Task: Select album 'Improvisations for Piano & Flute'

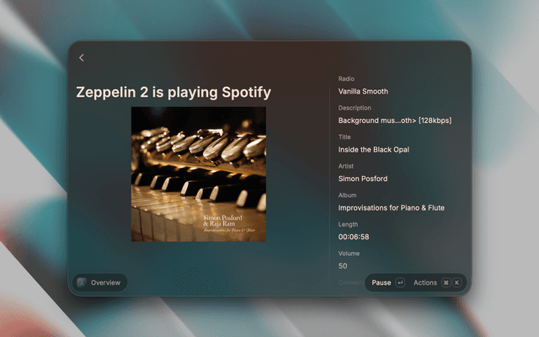Action: [x=391, y=208]
